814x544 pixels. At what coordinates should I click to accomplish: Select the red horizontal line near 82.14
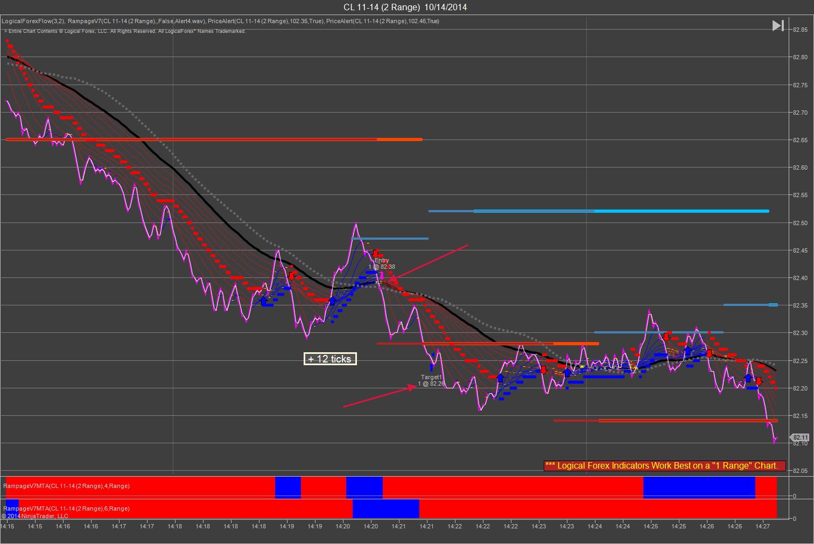pos(665,421)
